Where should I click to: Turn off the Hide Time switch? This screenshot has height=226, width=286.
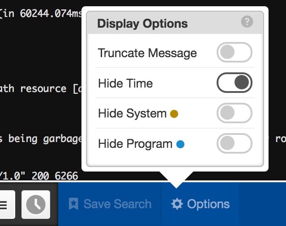pos(235,83)
